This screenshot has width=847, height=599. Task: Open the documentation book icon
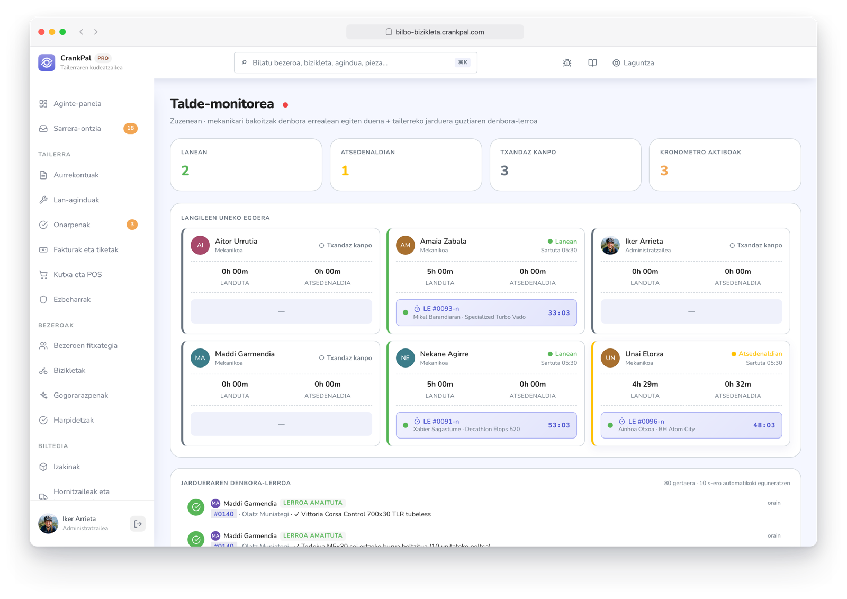592,62
